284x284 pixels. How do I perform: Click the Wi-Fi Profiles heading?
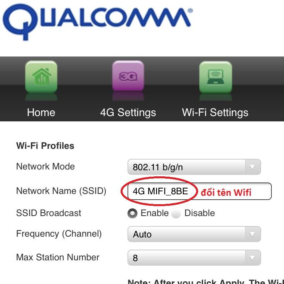coord(45,146)
